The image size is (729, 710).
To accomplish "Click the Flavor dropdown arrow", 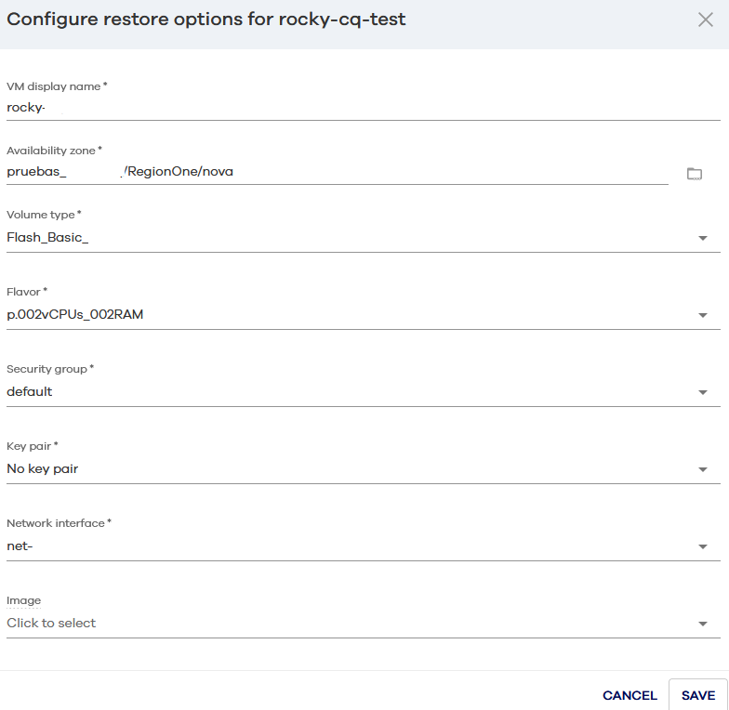I will (x=703, y=315).
